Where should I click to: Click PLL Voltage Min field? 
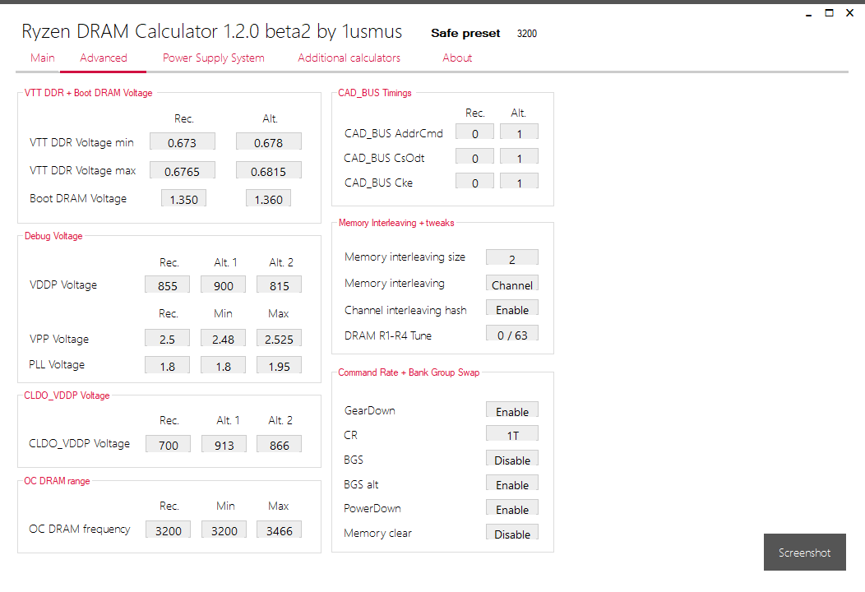click(224, 366)
